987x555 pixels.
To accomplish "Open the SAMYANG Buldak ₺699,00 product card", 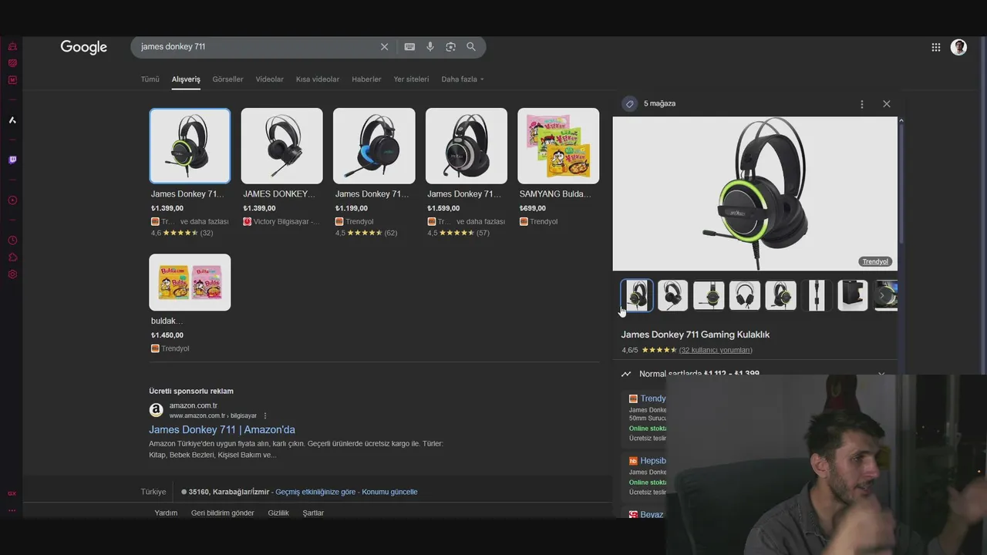I will (x=558, y=168).
